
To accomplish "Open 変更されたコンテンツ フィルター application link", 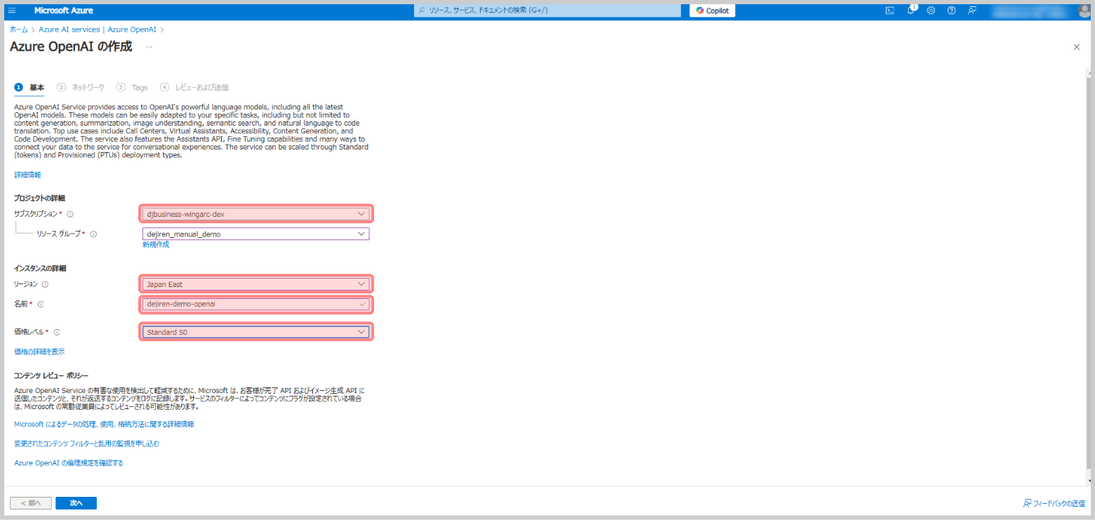I will [87, 444].
